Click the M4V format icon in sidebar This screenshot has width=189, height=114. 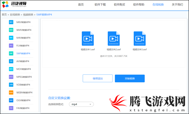[x=11, y=38]
